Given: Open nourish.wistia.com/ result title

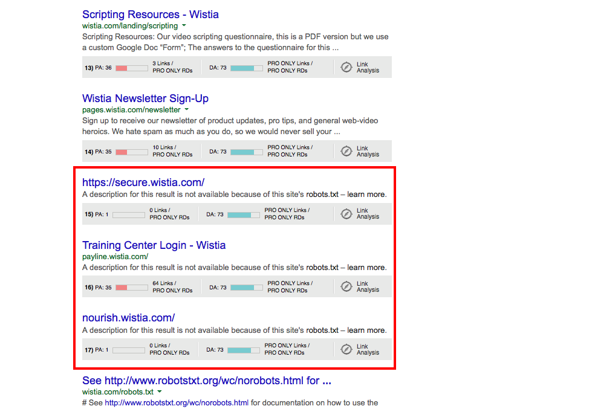Looking at the screenshot, I should (x=128, y=318).
